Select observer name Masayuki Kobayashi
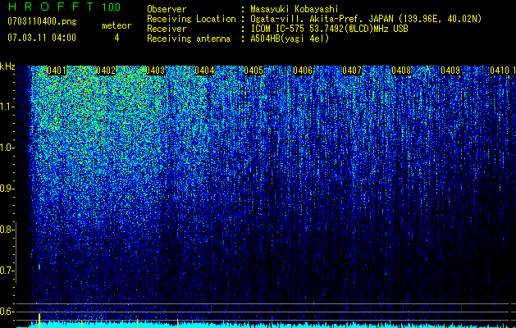The width and height of the screenshot is (516, 328). (x=295, y=9)
